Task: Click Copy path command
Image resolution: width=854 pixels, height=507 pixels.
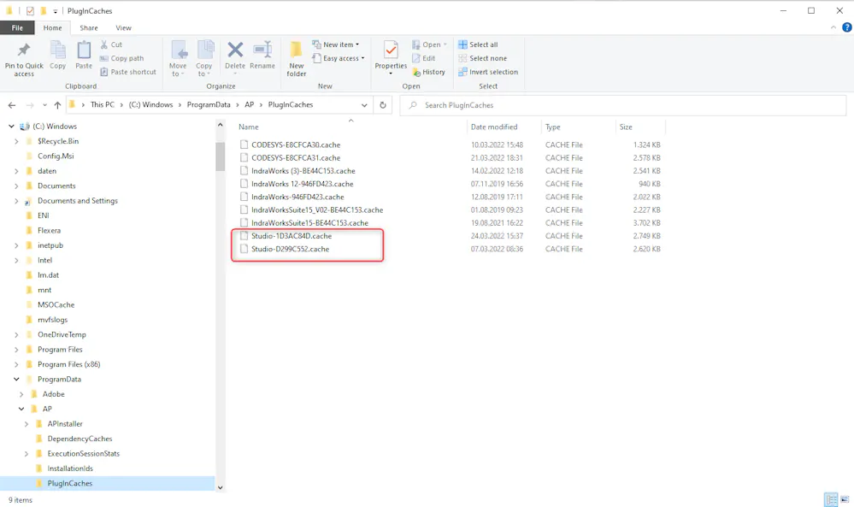Action: pyautogui.click(x=121, y=58)
